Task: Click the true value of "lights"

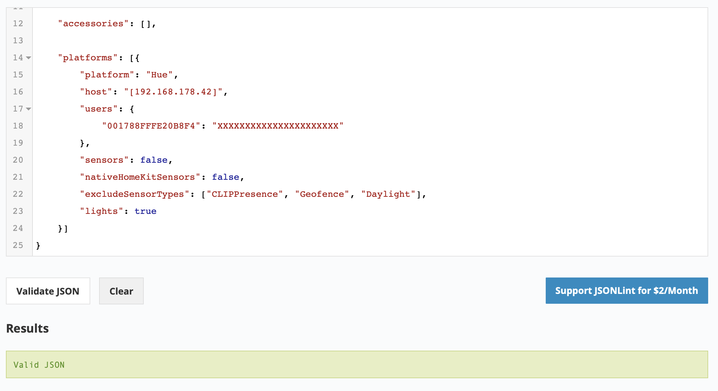Action: click(x=145, y=211)
